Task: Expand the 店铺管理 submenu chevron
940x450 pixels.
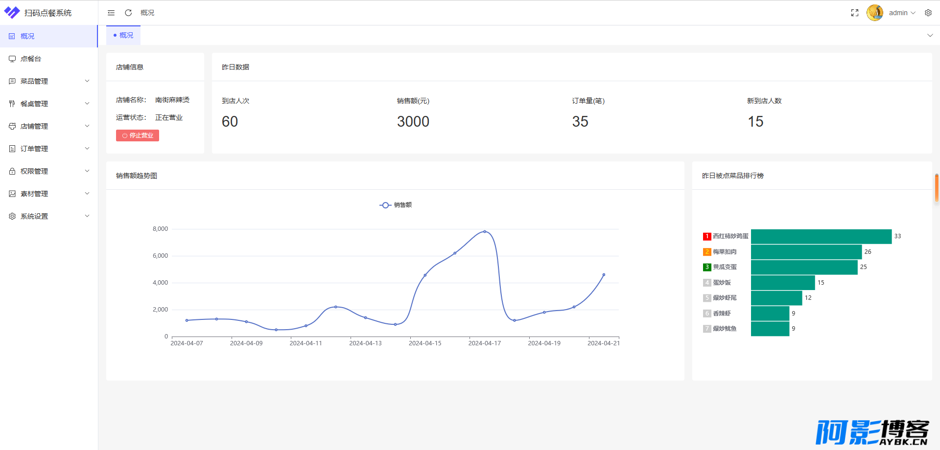Action: tap(87, 126)
